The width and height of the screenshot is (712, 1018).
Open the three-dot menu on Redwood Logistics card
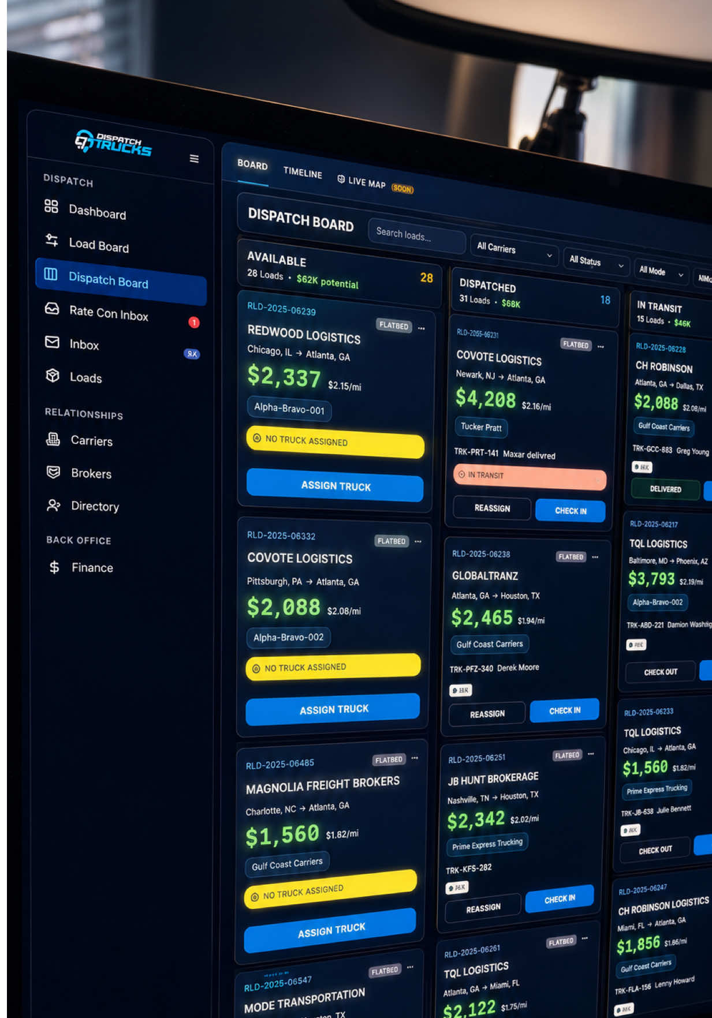click(x=422, y=328)
